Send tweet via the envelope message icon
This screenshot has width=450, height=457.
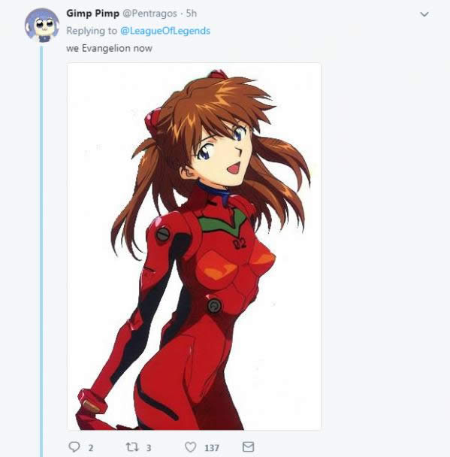point(248,446)
